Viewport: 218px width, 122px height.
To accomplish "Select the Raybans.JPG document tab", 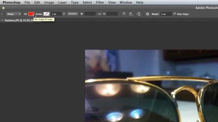I will 19,20.
